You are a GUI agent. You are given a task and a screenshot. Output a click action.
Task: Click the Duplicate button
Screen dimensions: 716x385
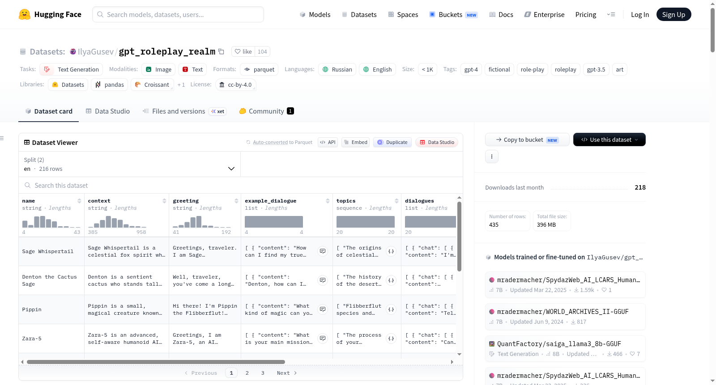click(392, 142)
